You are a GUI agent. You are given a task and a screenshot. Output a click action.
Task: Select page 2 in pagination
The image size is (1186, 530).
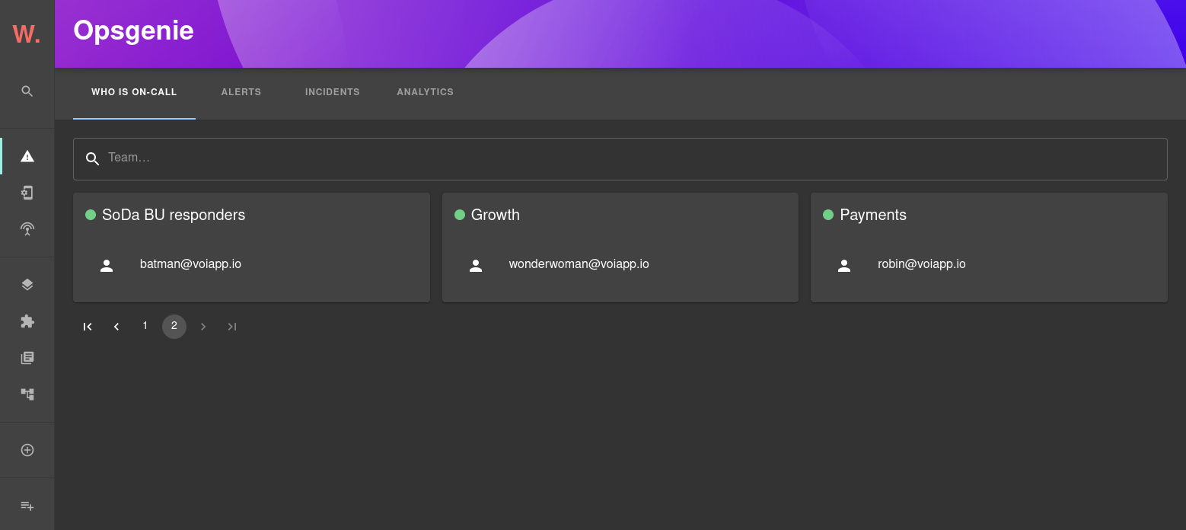pos(174,327)
